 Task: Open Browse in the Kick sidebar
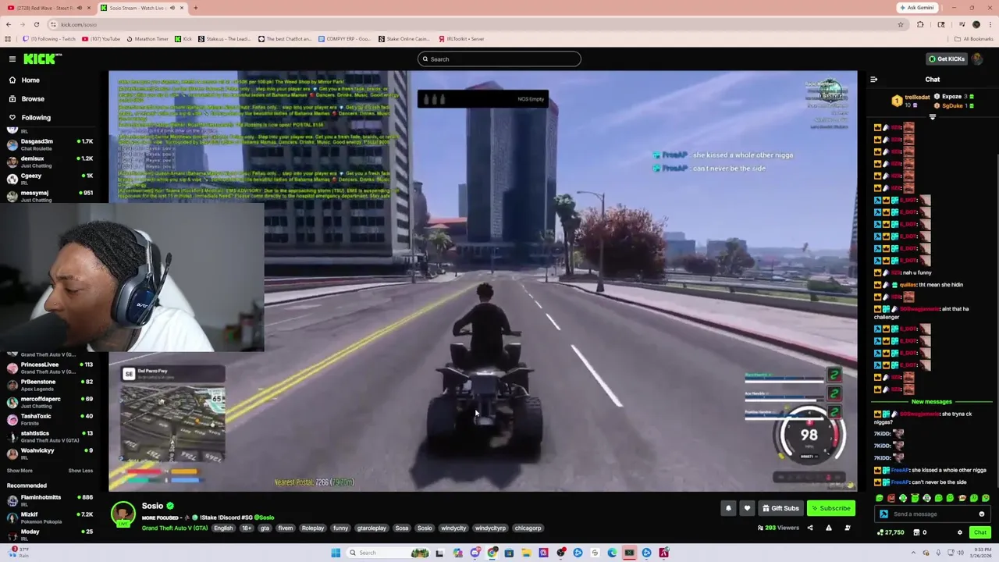coord(33,98)
